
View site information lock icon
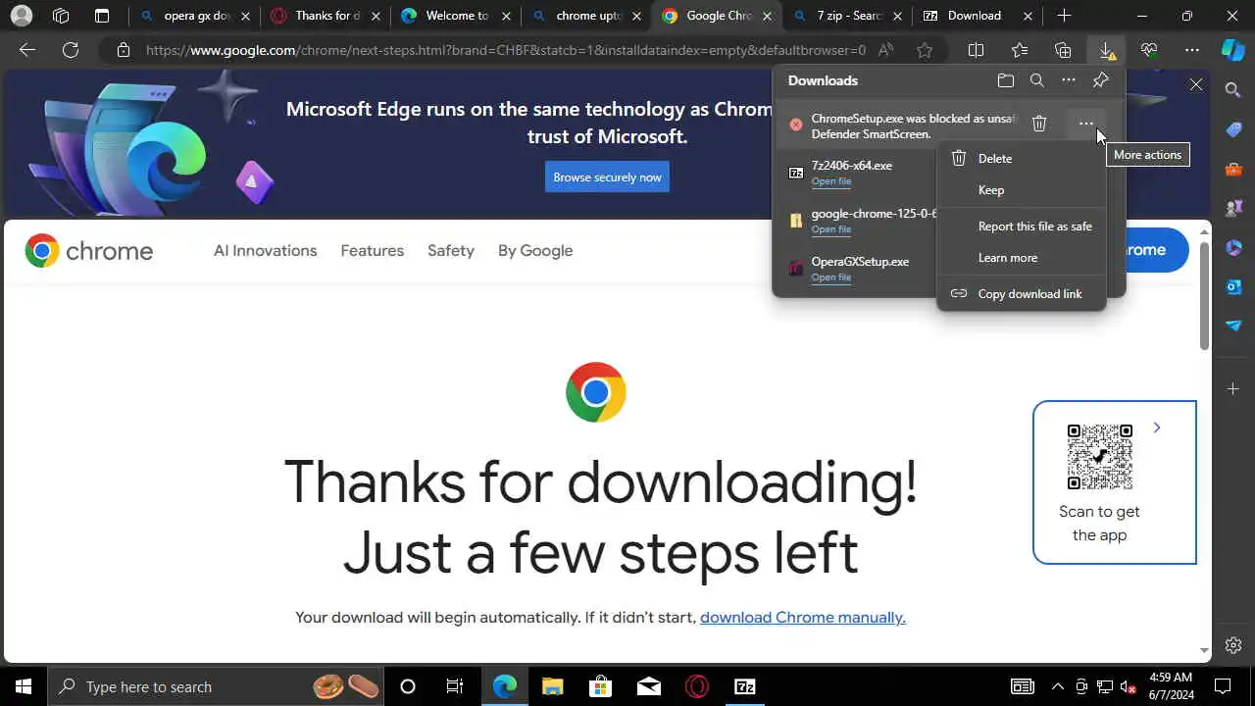(x=124, y=50)
